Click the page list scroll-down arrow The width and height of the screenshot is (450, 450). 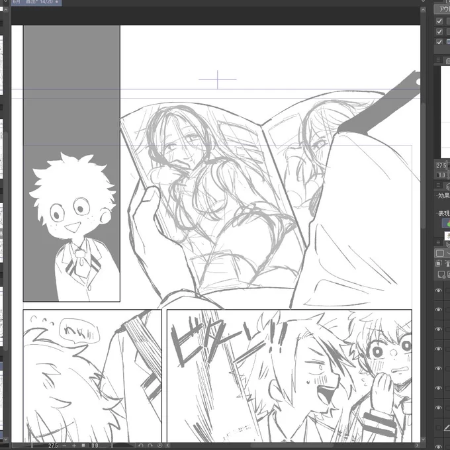[x=5, y=439]
